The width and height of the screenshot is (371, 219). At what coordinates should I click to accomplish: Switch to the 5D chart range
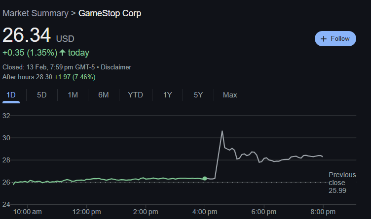41,95
